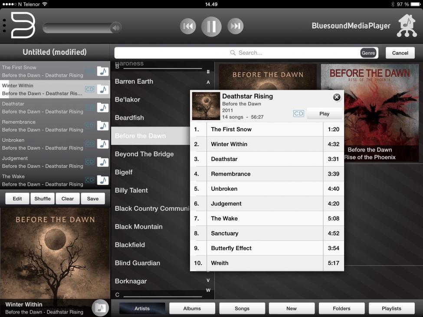
Task: Click the music note icon for The First Snow
Action: (x=103, y=71)
